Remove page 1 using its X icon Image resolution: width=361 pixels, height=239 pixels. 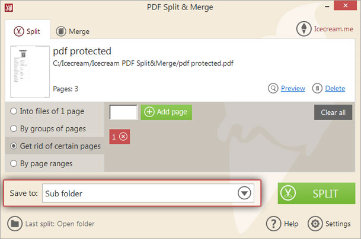point(123,137)
